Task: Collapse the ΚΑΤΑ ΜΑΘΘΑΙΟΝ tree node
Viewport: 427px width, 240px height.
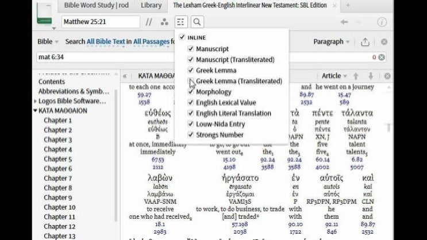Action: (x=36, y=111)
